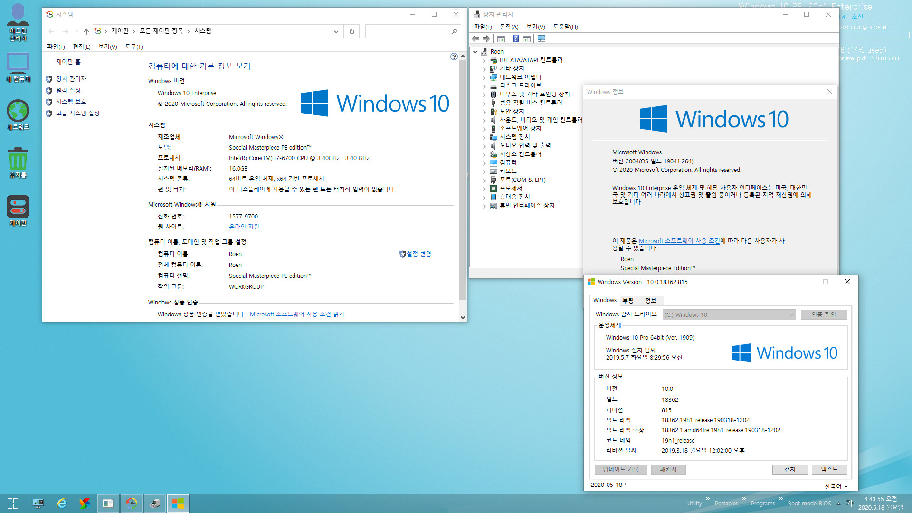This screenshot has height=513, width=912.
Task: Open 한국어 language dropdown
Action: 836,486
